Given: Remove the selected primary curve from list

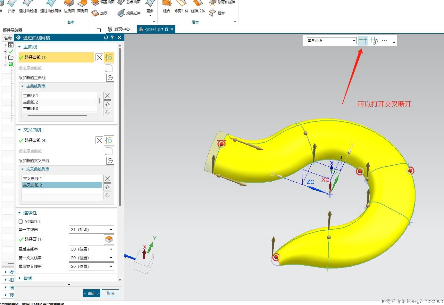Looking at the screenshot, I should [x=107, y=96].
